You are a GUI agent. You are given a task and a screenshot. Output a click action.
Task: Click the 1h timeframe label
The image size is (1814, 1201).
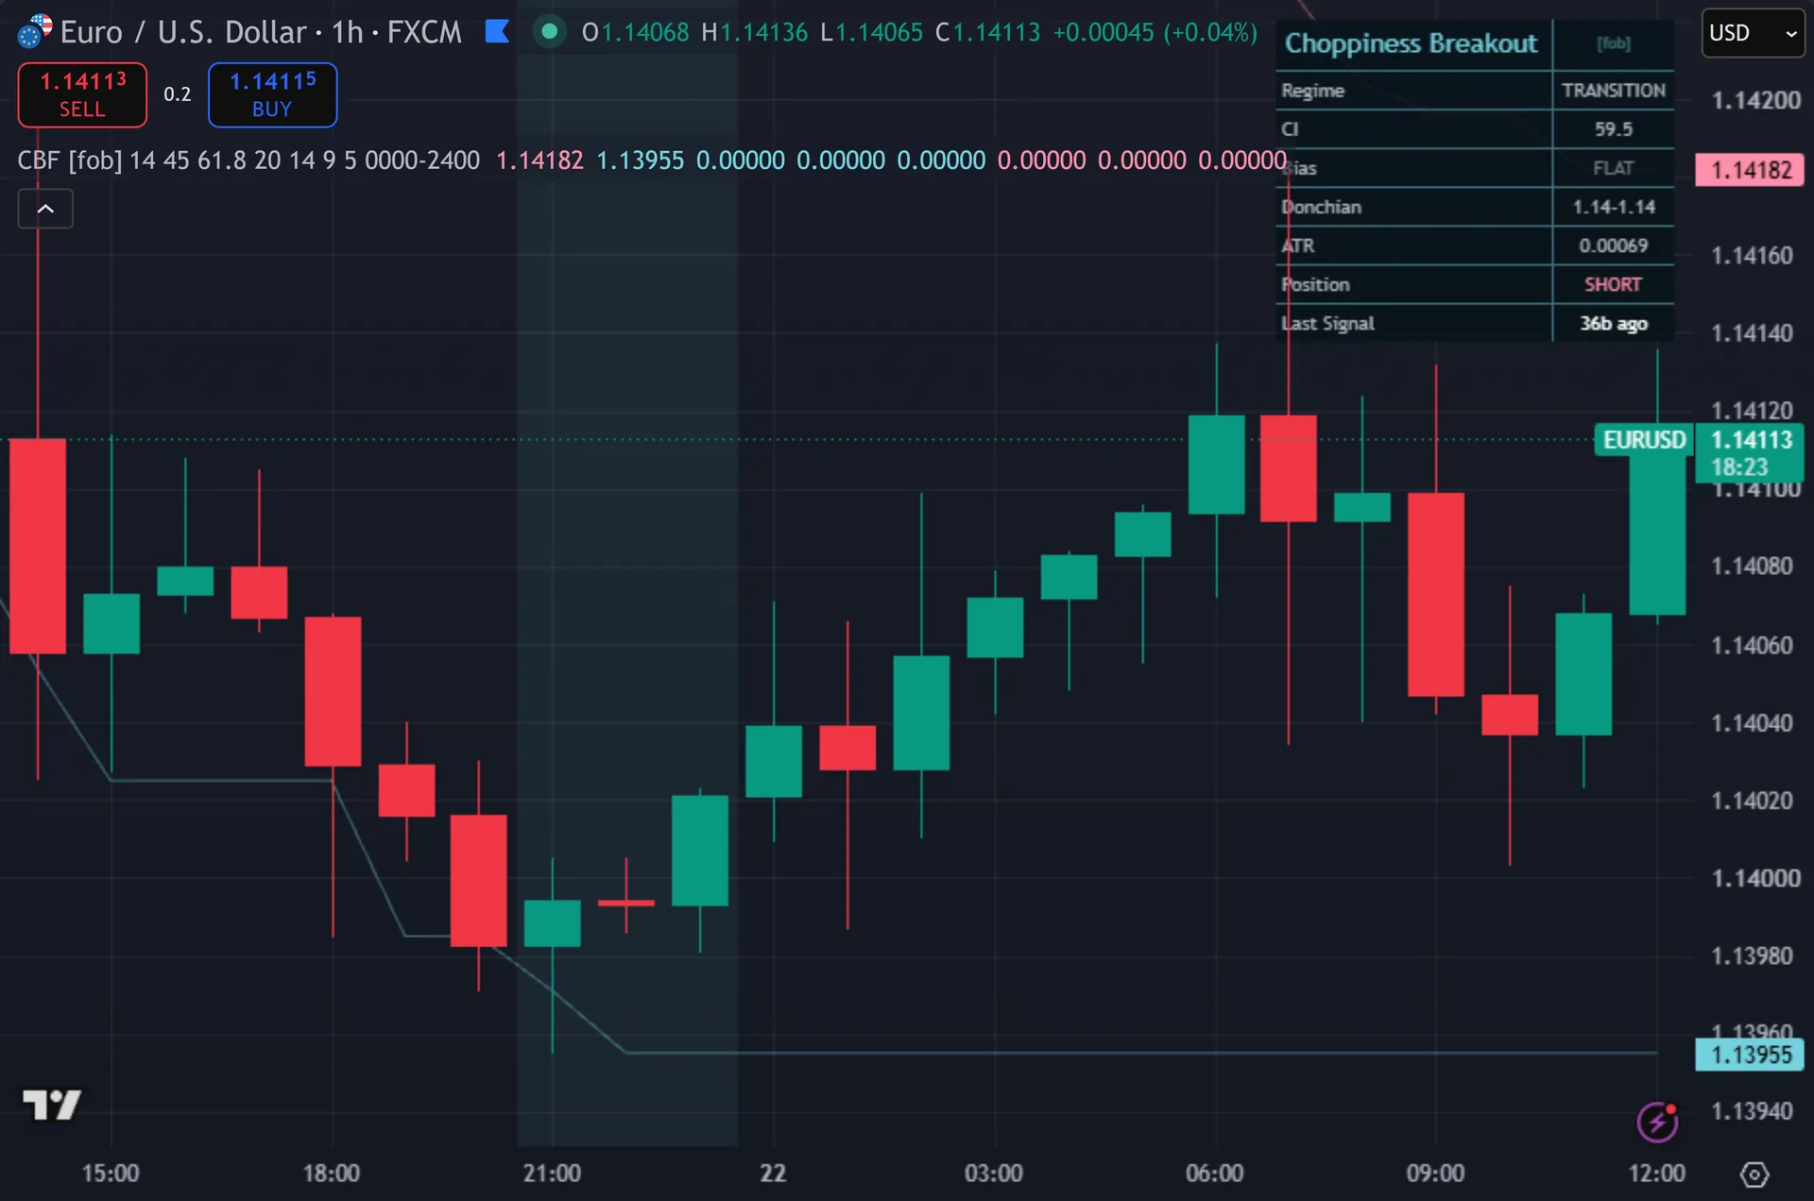click(x=348, y=32)
